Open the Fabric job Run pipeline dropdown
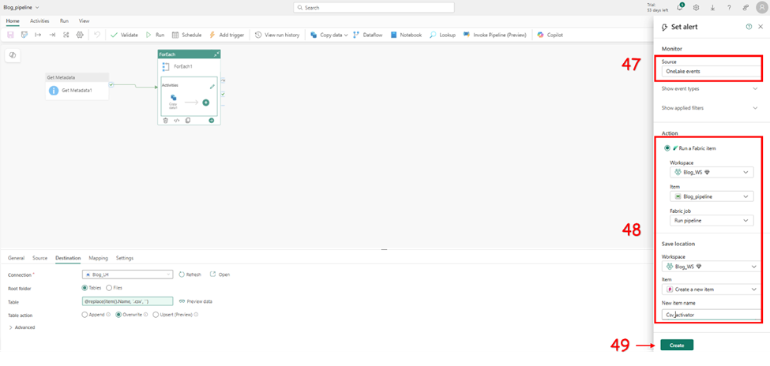The image size is (770, 366). click(712, 221)
